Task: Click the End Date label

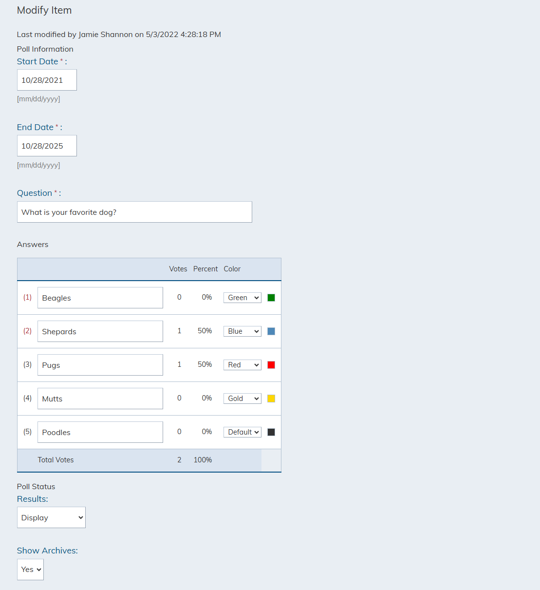Action: click(x=35, y=127)
